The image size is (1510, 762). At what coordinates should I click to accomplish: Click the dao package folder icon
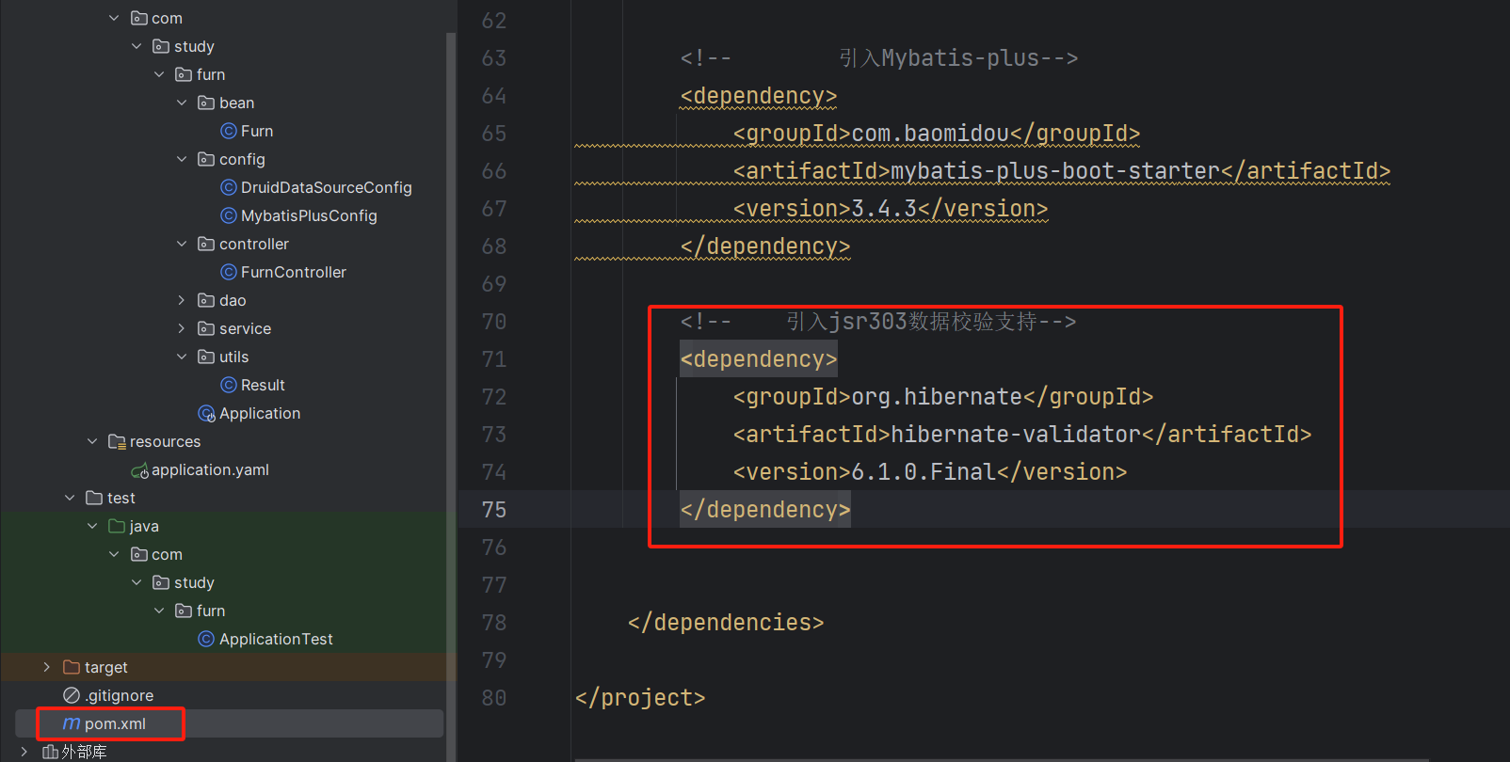click(206, 300)
